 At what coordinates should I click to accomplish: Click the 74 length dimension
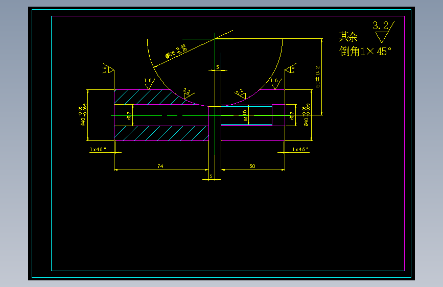tap(160, 166)
